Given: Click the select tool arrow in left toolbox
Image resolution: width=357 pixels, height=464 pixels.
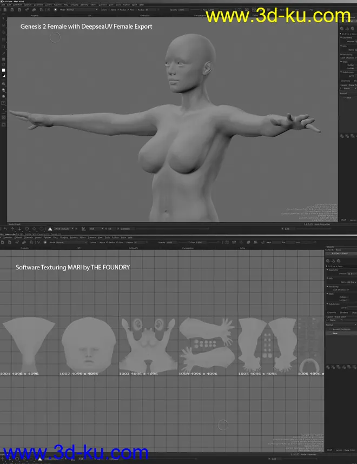Looking at the screenshot, I should pyautogui.click(x=3, y=18).
